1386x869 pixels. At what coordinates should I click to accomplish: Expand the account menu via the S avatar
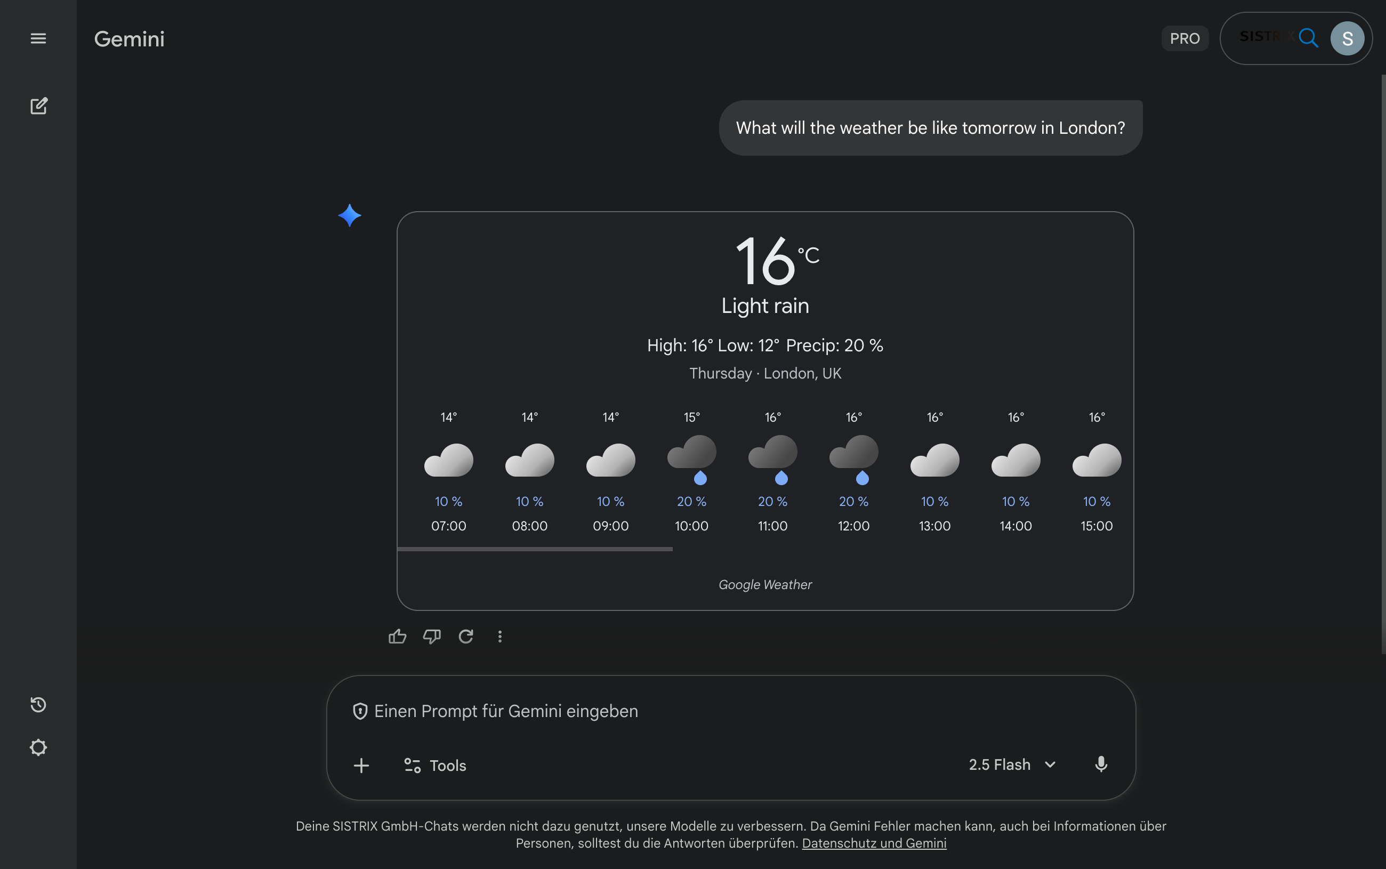tap(1347, 38)
